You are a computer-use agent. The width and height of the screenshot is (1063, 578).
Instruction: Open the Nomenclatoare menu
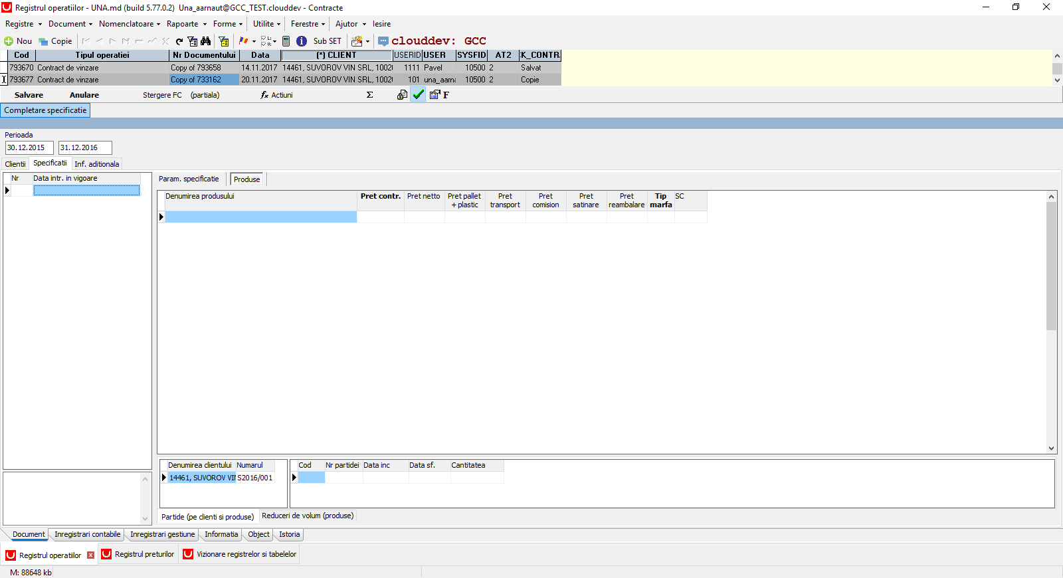click(x=130, y=24)
